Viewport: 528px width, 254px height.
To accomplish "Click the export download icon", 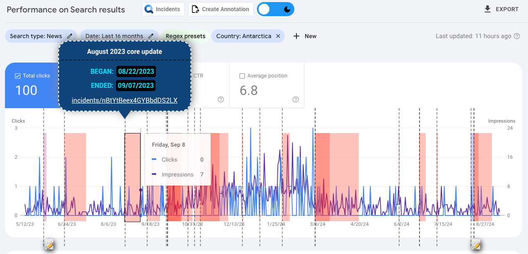I will click(x=488, y=9).
